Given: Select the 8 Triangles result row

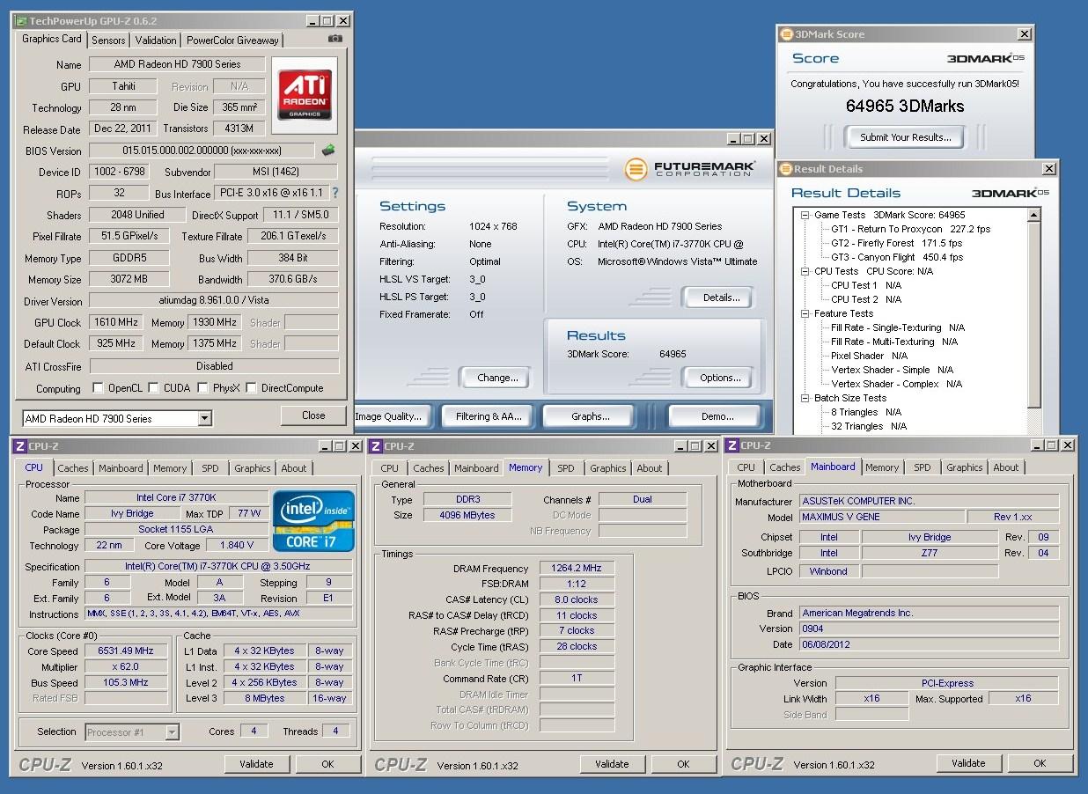Looking at the screenshot, I should point(866,412).
